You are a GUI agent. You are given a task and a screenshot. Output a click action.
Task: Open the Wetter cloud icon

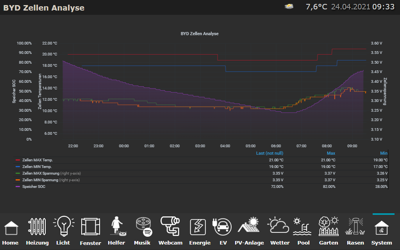click(278, 225)
